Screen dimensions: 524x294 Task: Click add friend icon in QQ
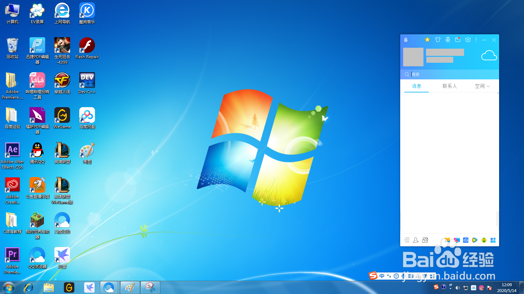pos(416,240)
